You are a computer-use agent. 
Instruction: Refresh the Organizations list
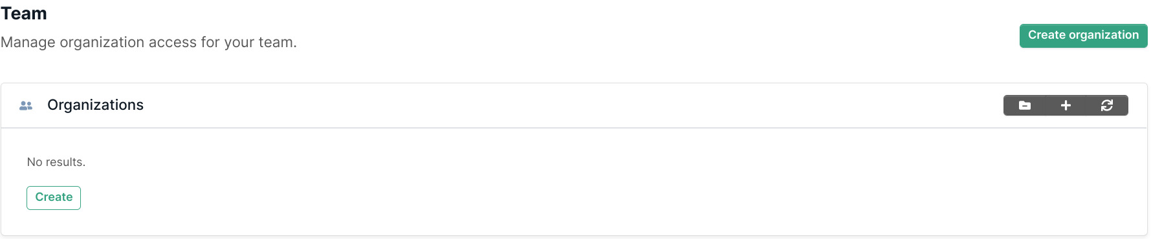click(1107, 105)
